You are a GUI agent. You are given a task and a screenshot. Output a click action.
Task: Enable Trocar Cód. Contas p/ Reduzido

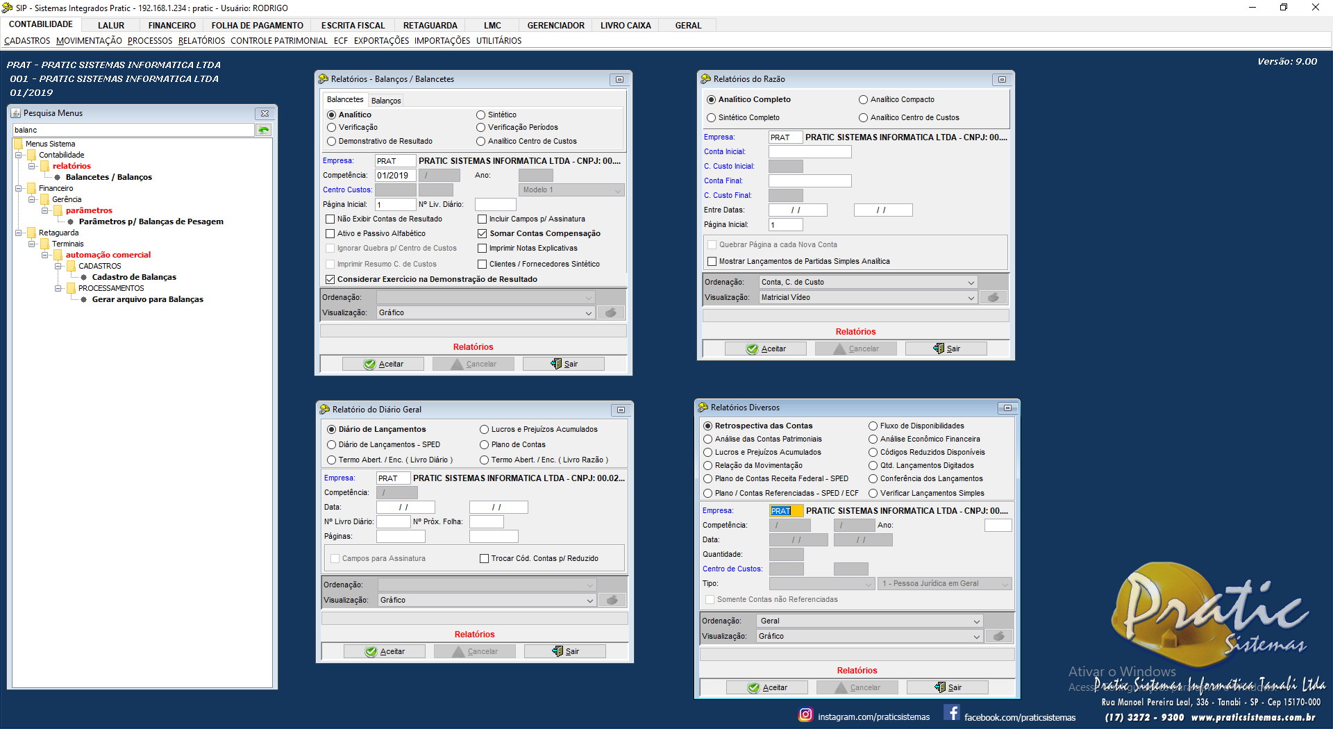click(484, 558)
